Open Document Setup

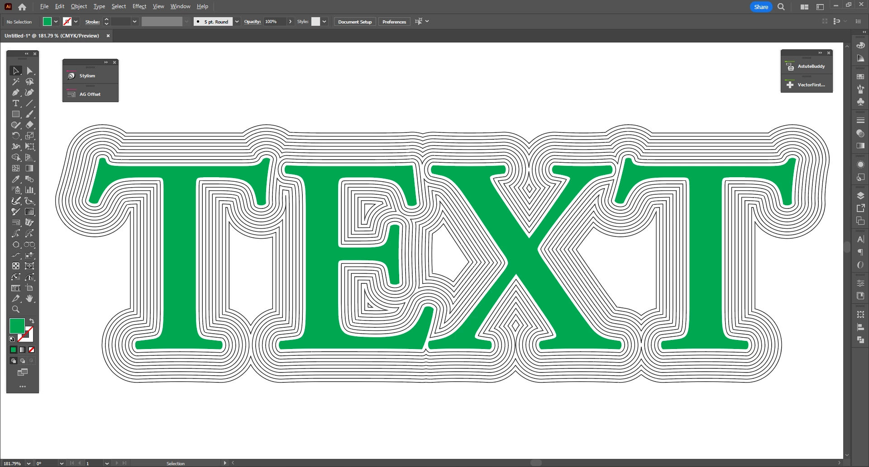355,22
